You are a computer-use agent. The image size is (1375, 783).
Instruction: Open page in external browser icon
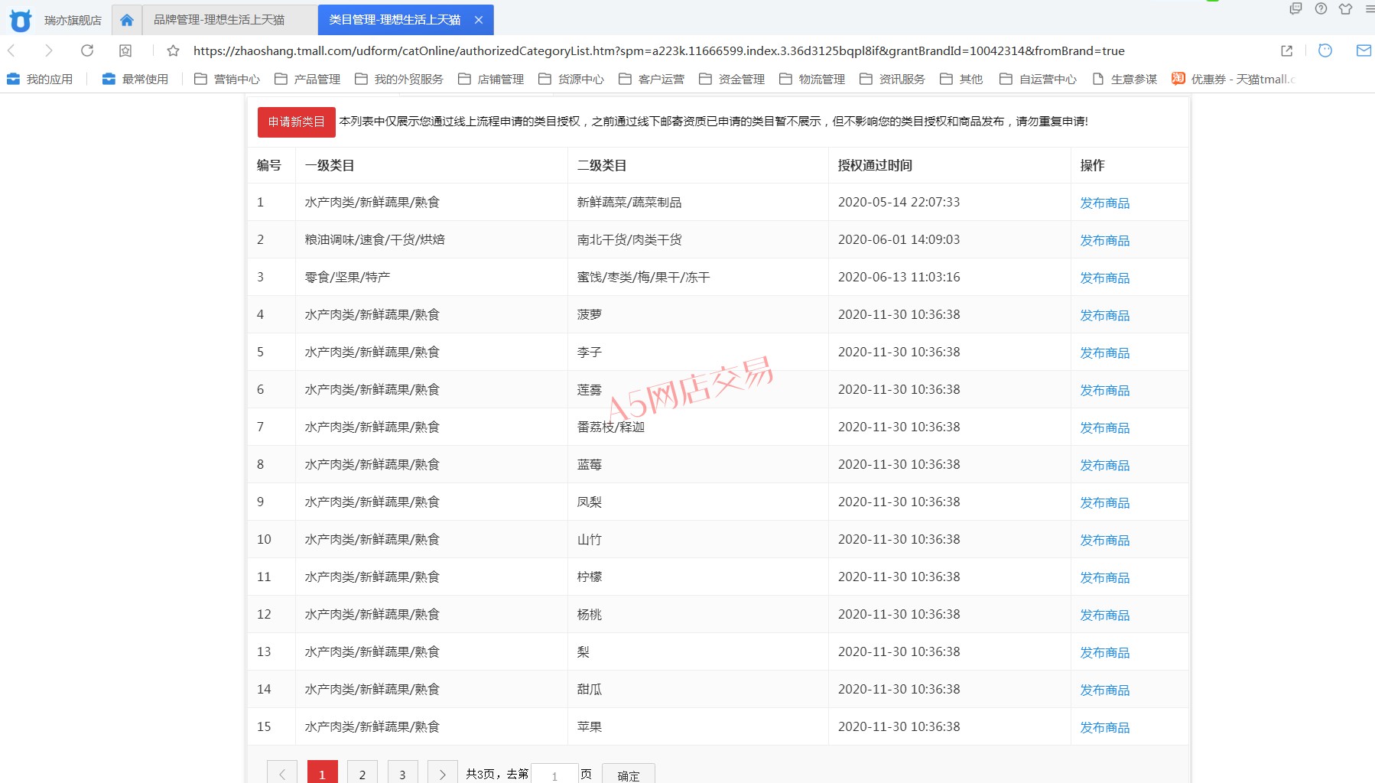pos(1287,50)
